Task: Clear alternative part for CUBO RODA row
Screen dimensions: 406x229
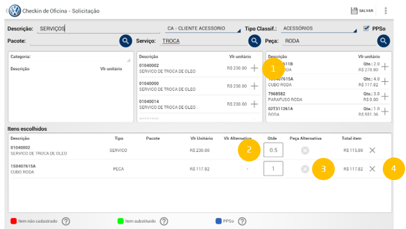Action: [305, 169]
